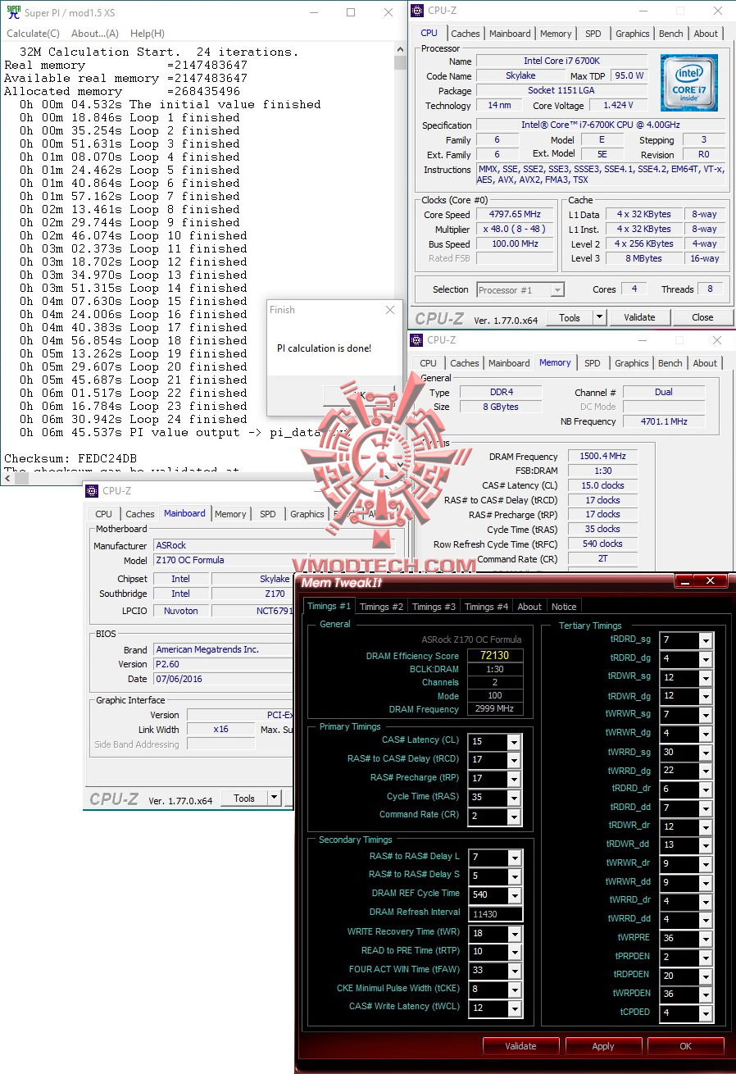Image resolution: width=736 pixels, height=1074 pixels.
Task: Open FOUR ACT WIN Time (tFAW) dropdown
Action: (514, 970)
